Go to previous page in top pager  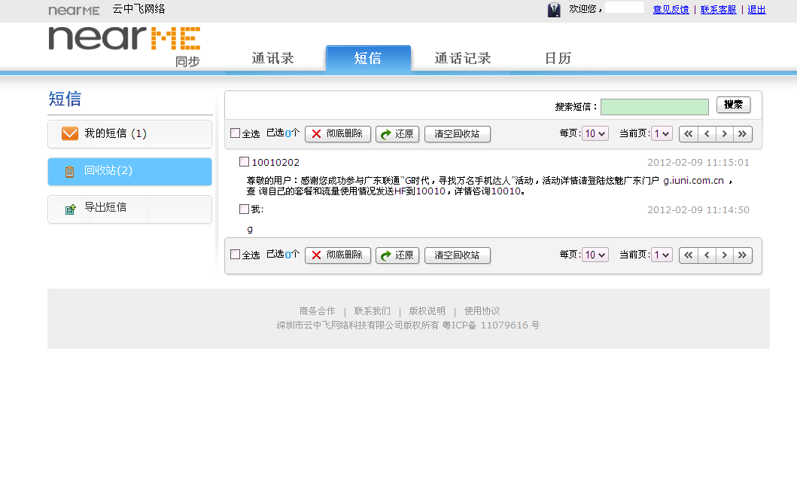click(x=707, y=134)
